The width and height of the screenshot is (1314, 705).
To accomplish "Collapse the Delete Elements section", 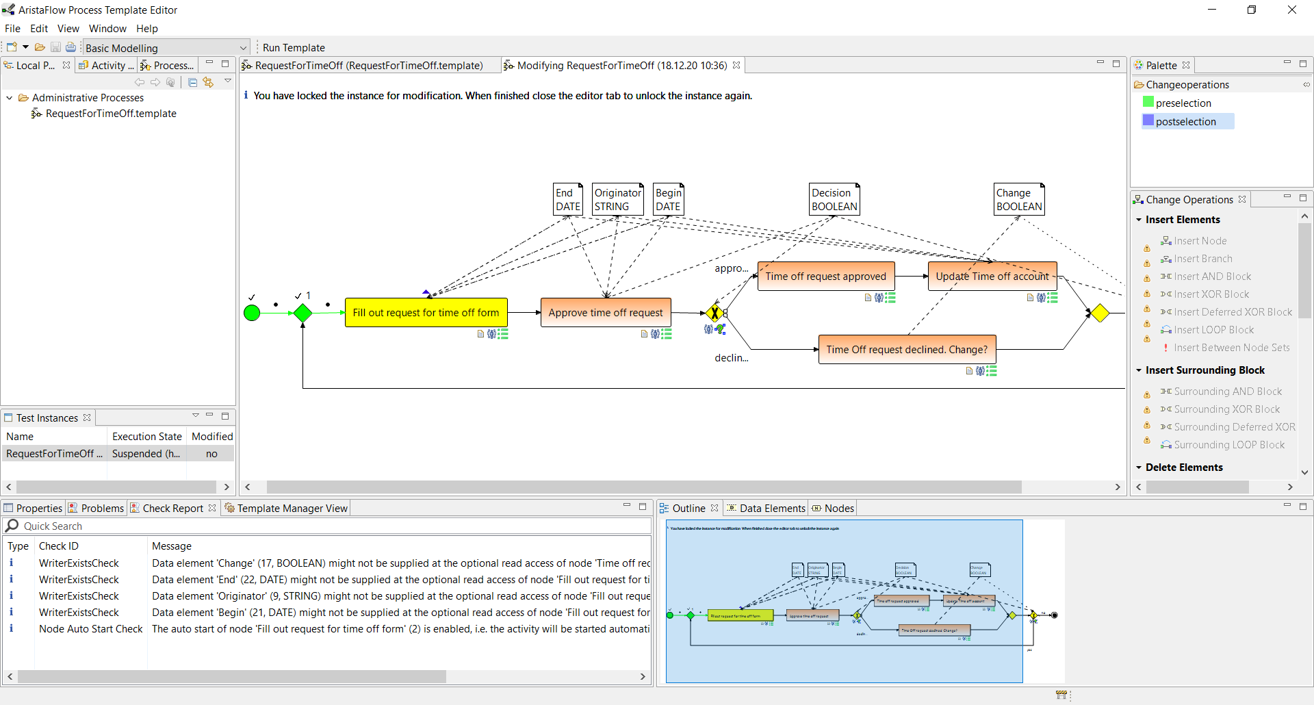I will [x=1139, y=467].
